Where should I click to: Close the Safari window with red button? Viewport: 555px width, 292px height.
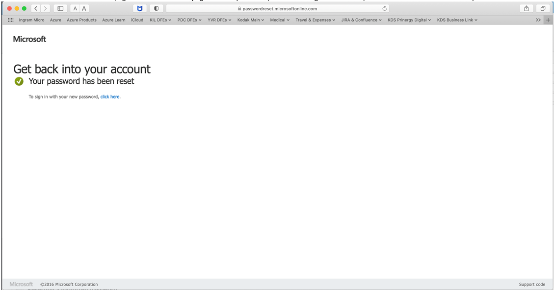[x=9, y=8]
